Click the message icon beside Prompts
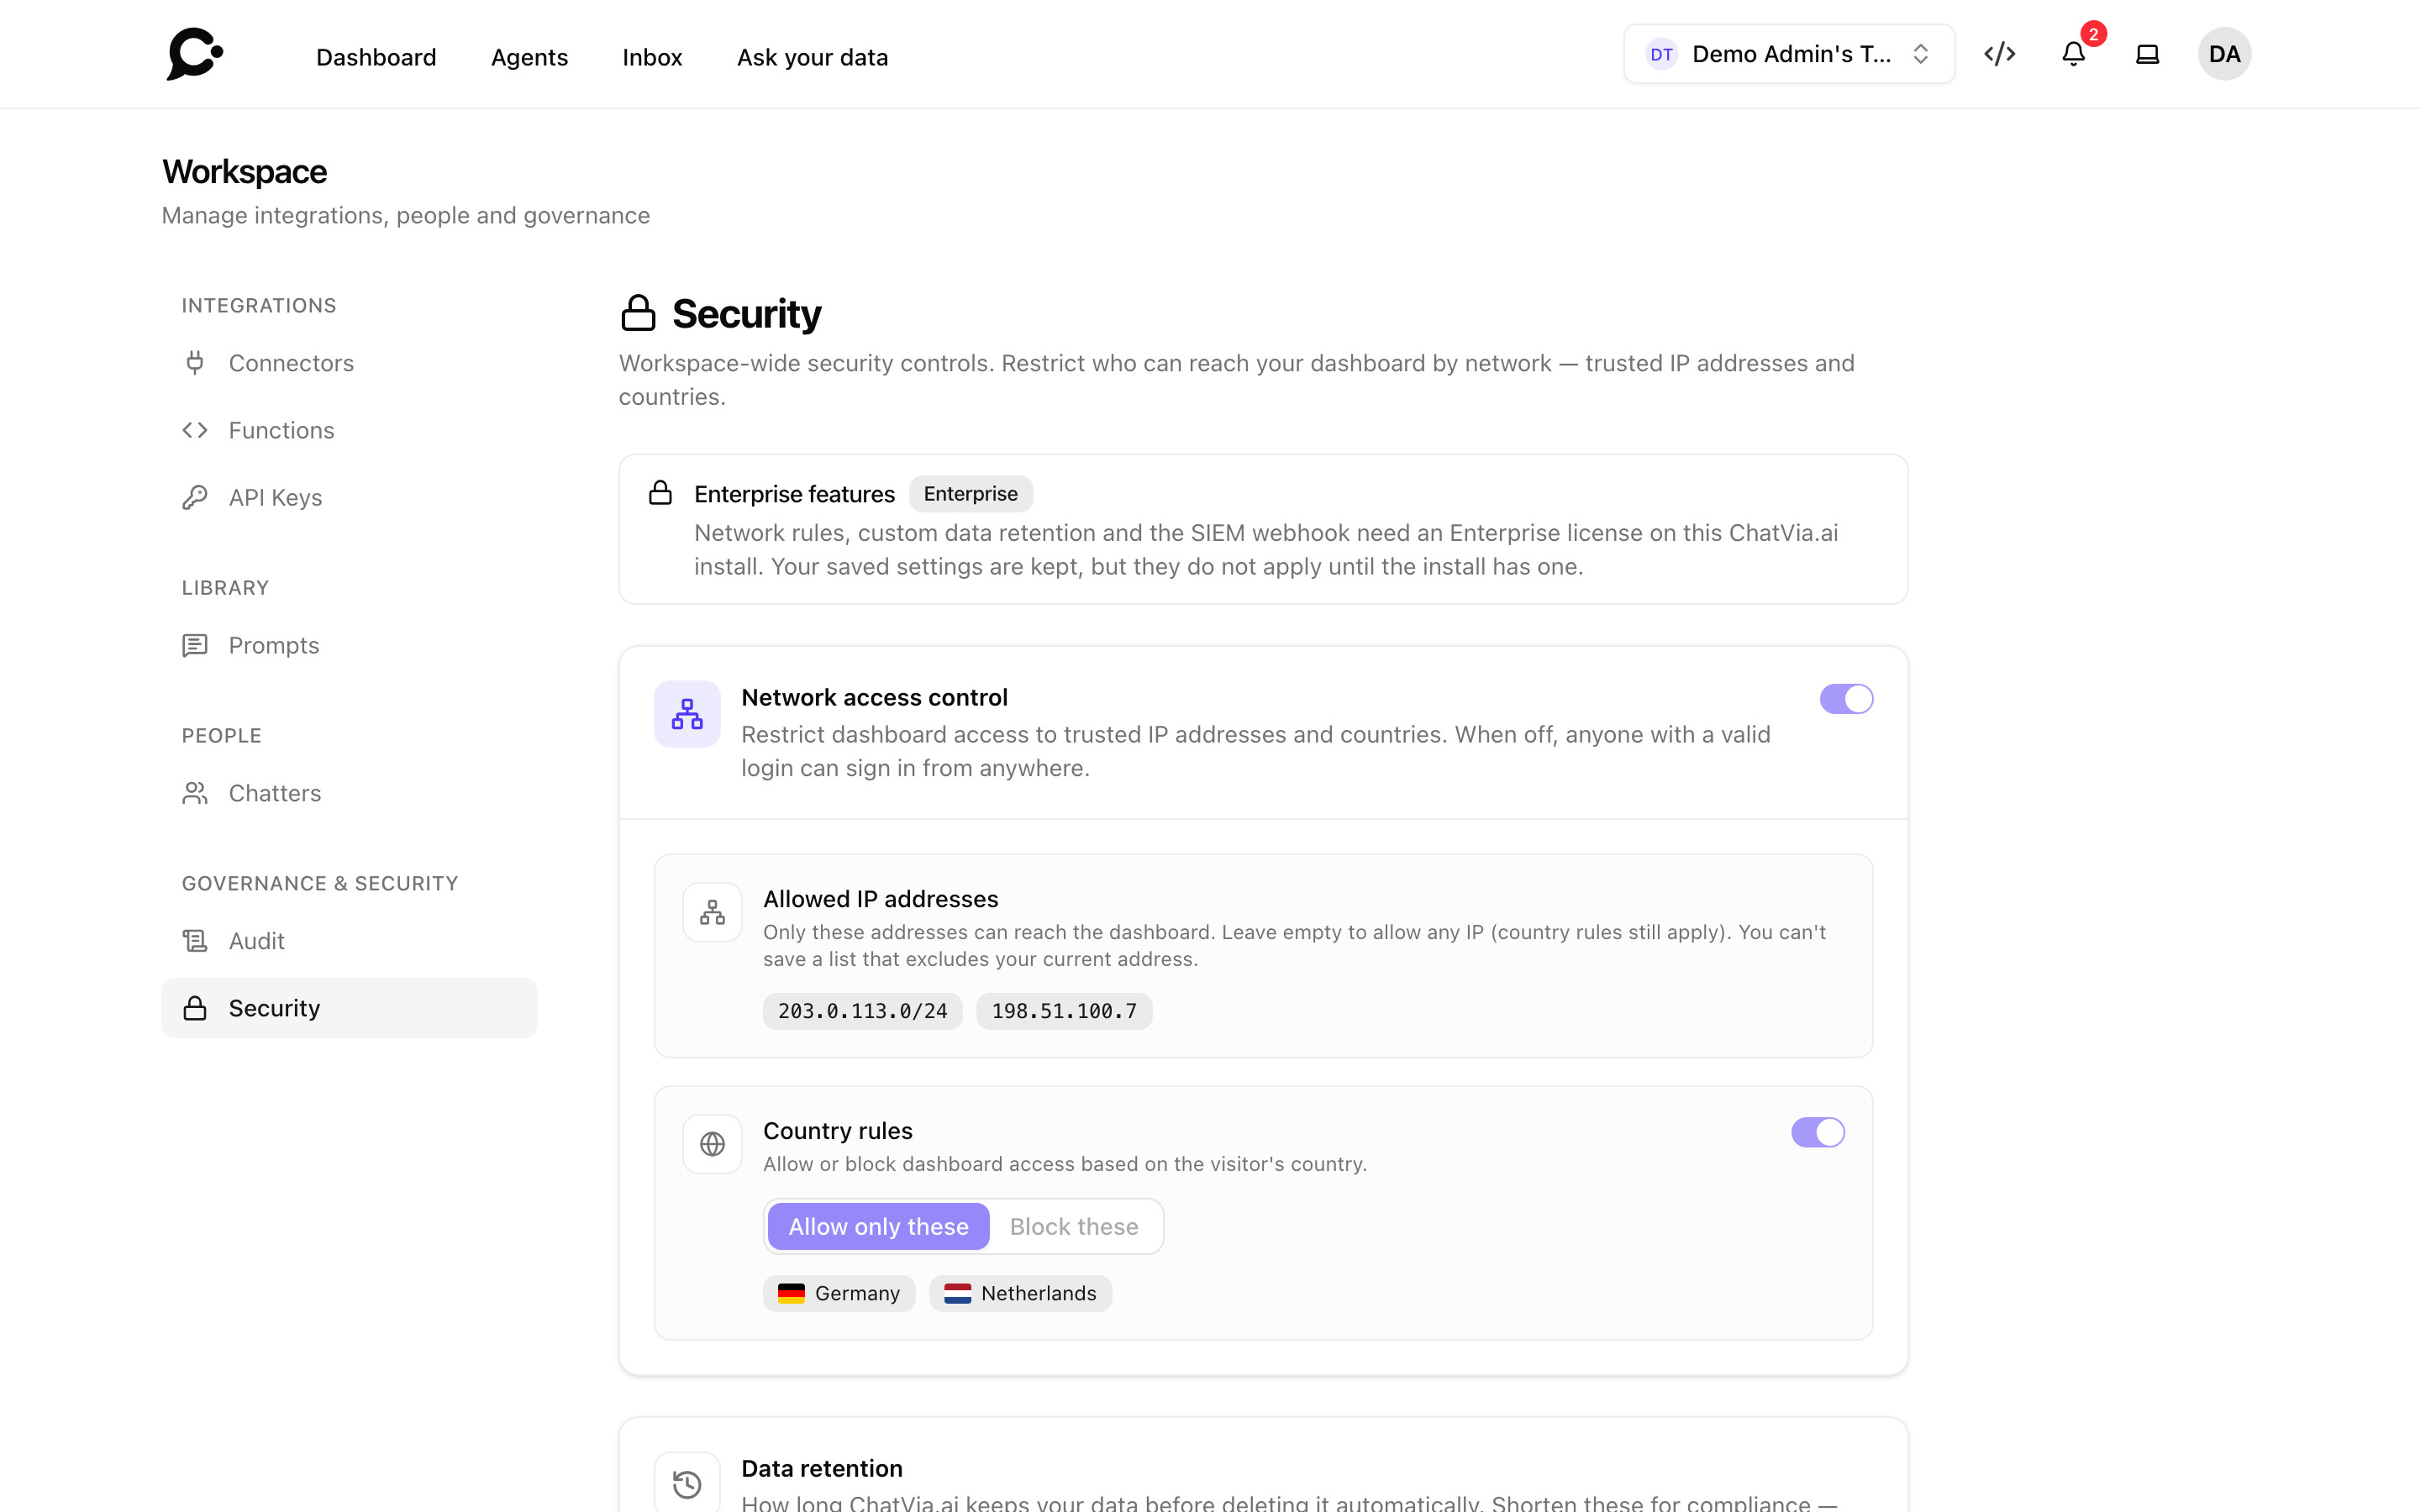2420x1512 pixels. pos(195,645)
